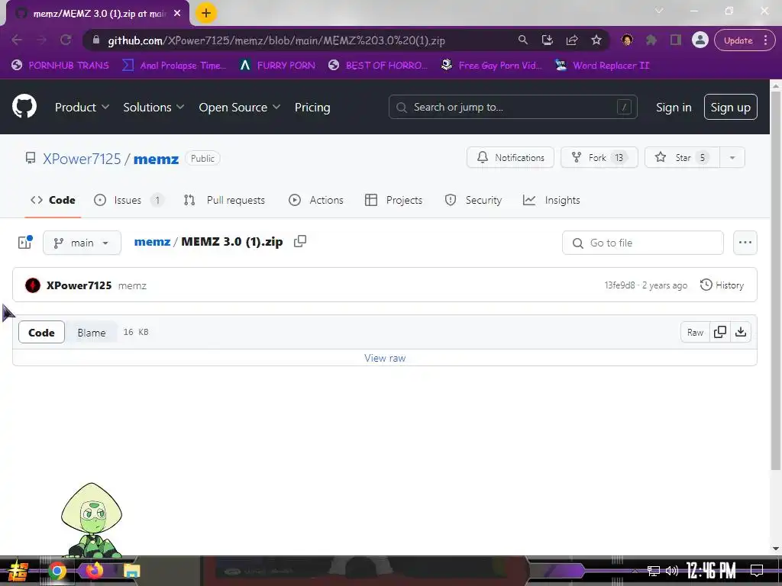Star the memz repository
Screen dimensions: 782x586
coord(682,157)
